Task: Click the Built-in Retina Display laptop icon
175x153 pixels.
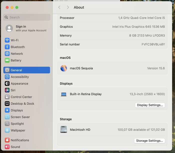Action: (x=63, y=94)
